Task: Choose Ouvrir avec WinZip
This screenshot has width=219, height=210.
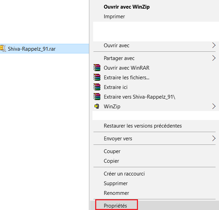Action: click(127, 7)
